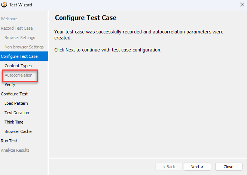Jump to Content-Types step
The height and width of the screenshot is (175, 247).
[18, 66]
